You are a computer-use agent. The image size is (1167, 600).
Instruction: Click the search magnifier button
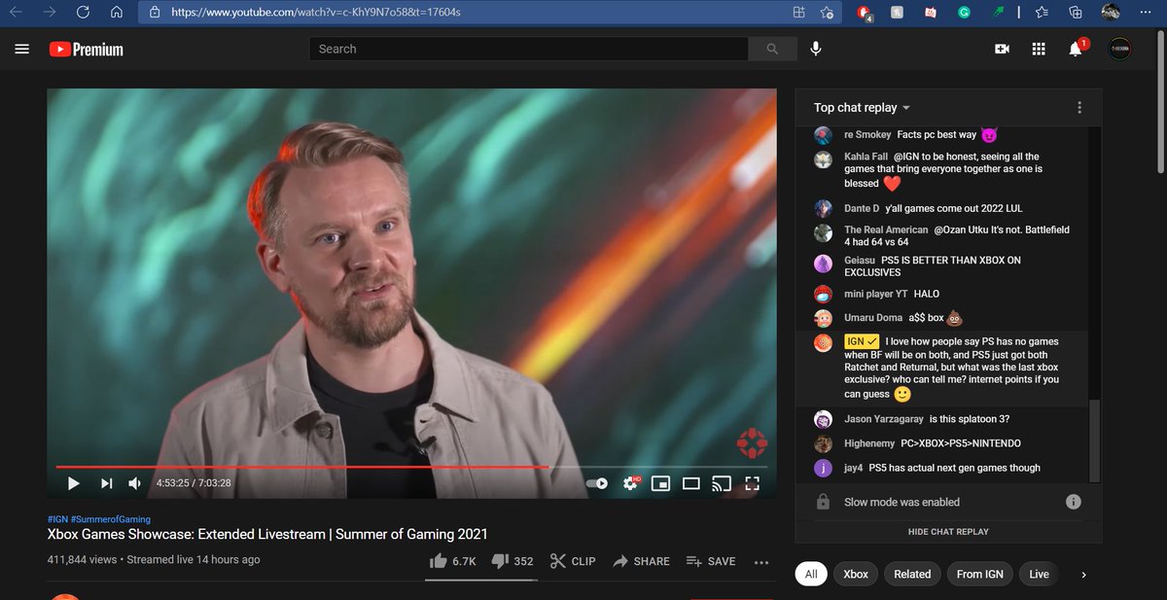pyautogui.click(x=772, y=49)
